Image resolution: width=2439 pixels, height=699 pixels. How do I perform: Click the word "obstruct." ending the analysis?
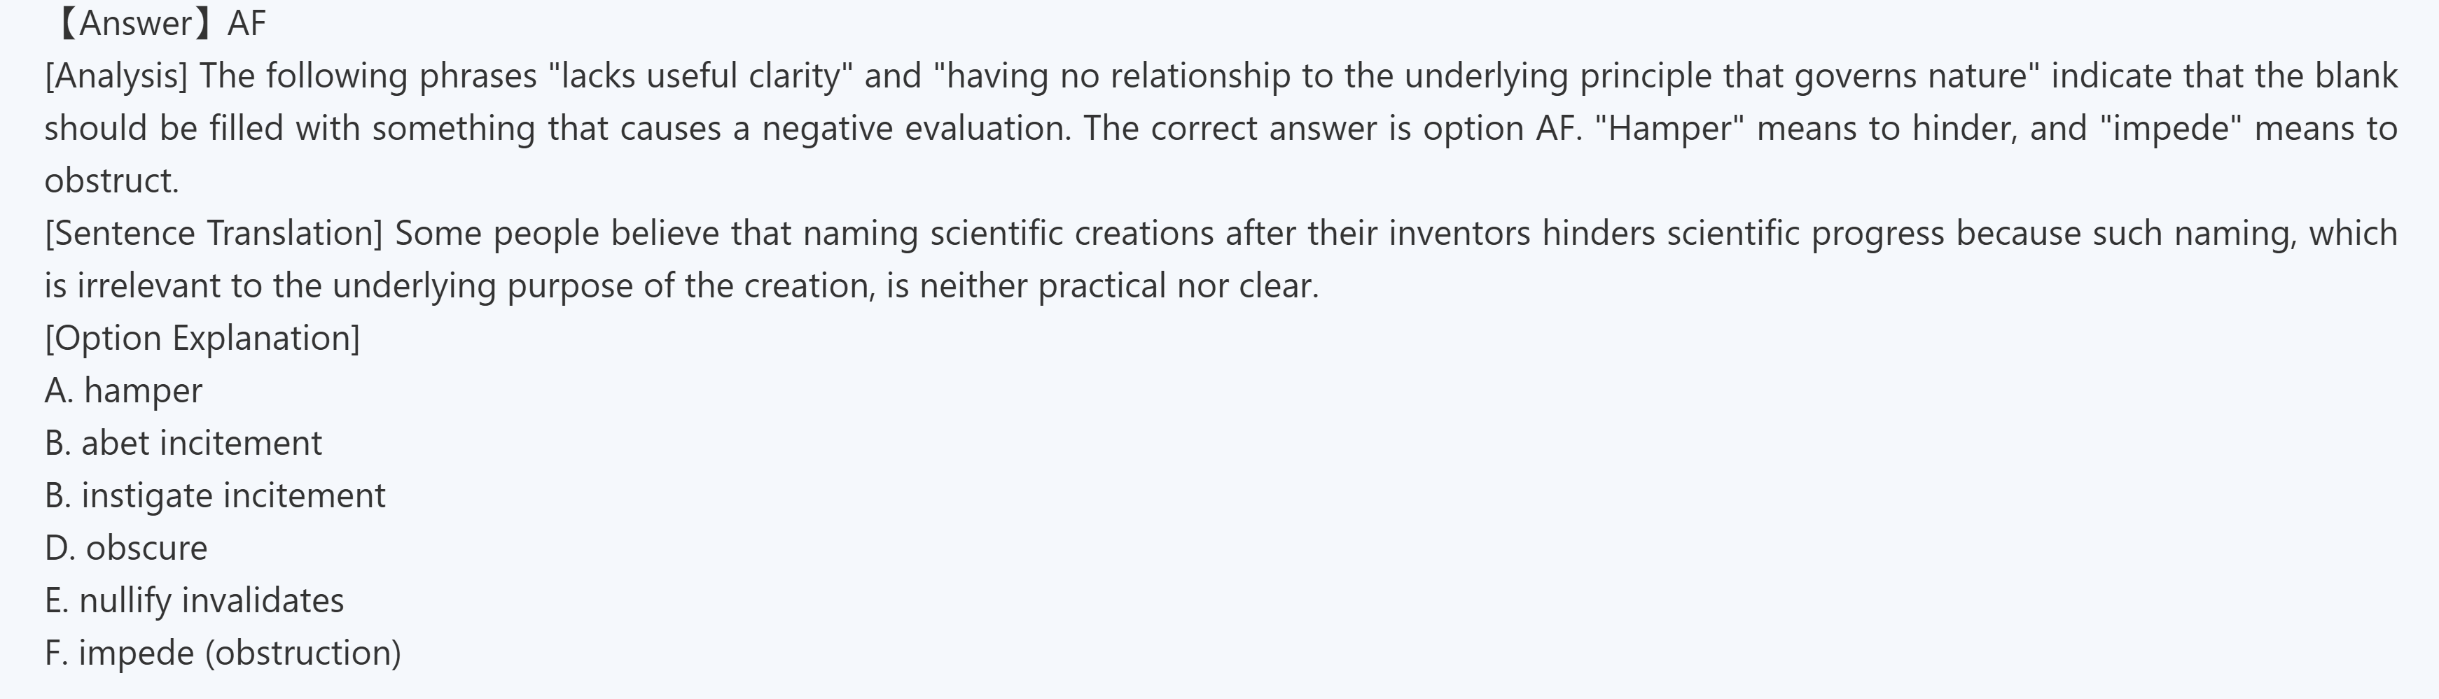coord(112,181)
